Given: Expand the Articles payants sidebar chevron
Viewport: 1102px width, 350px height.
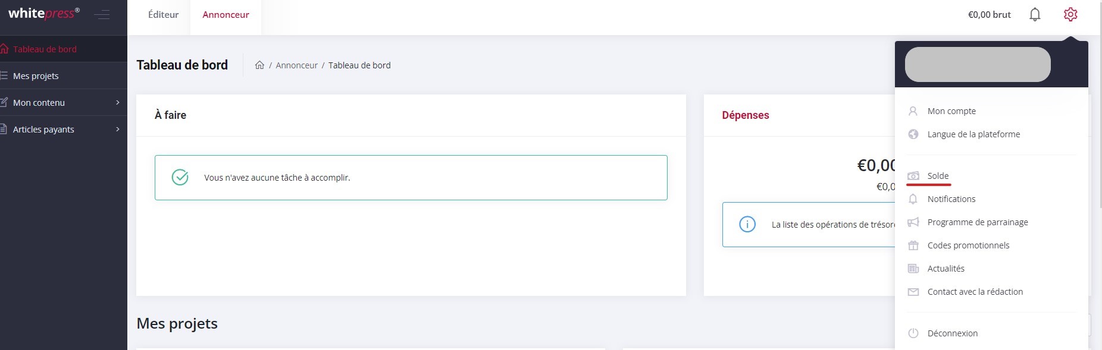Looking at the screenshot, I should 118,130.
